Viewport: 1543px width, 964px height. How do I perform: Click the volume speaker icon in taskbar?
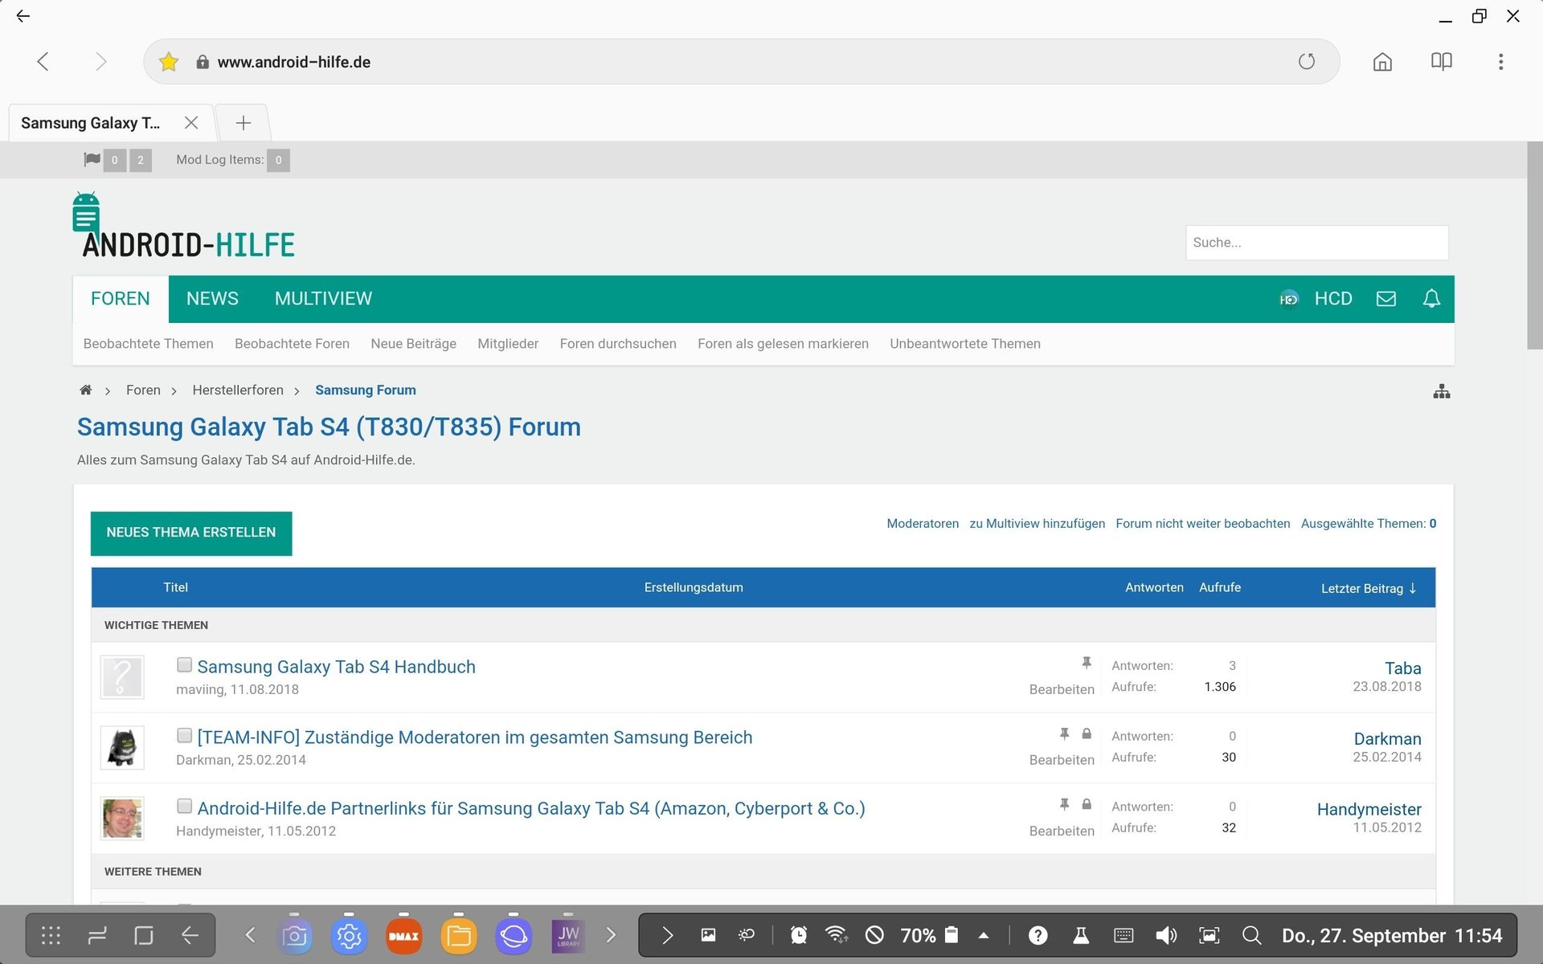pos(1166,935)
